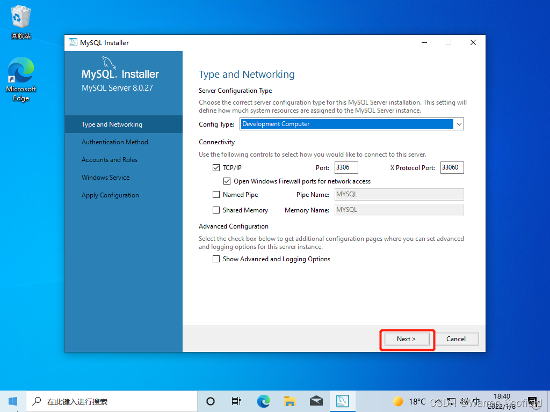Select MySQL Installer taskbar icon
The height and width of the screenshot is (412, 550).
[342, 401]
